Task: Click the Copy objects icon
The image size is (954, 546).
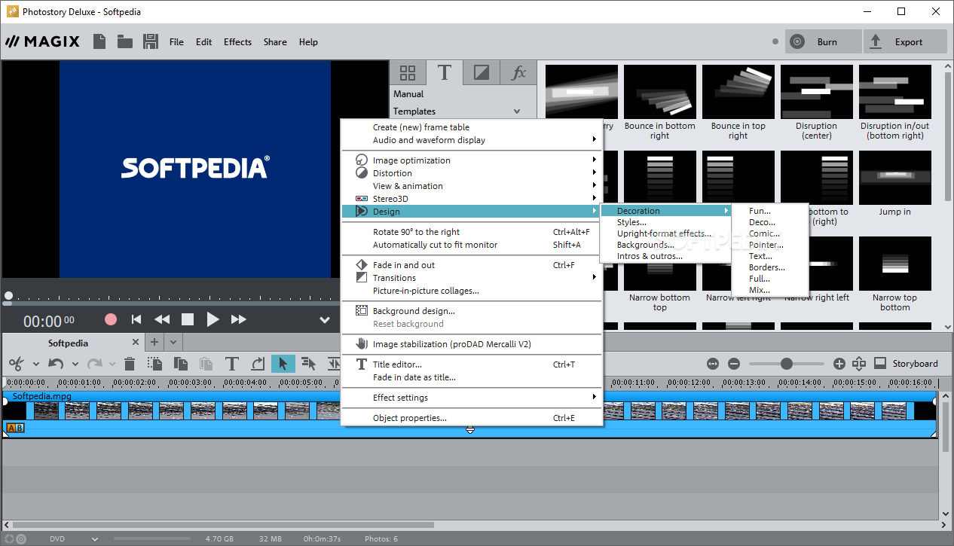Action: (x=181, y=364)
